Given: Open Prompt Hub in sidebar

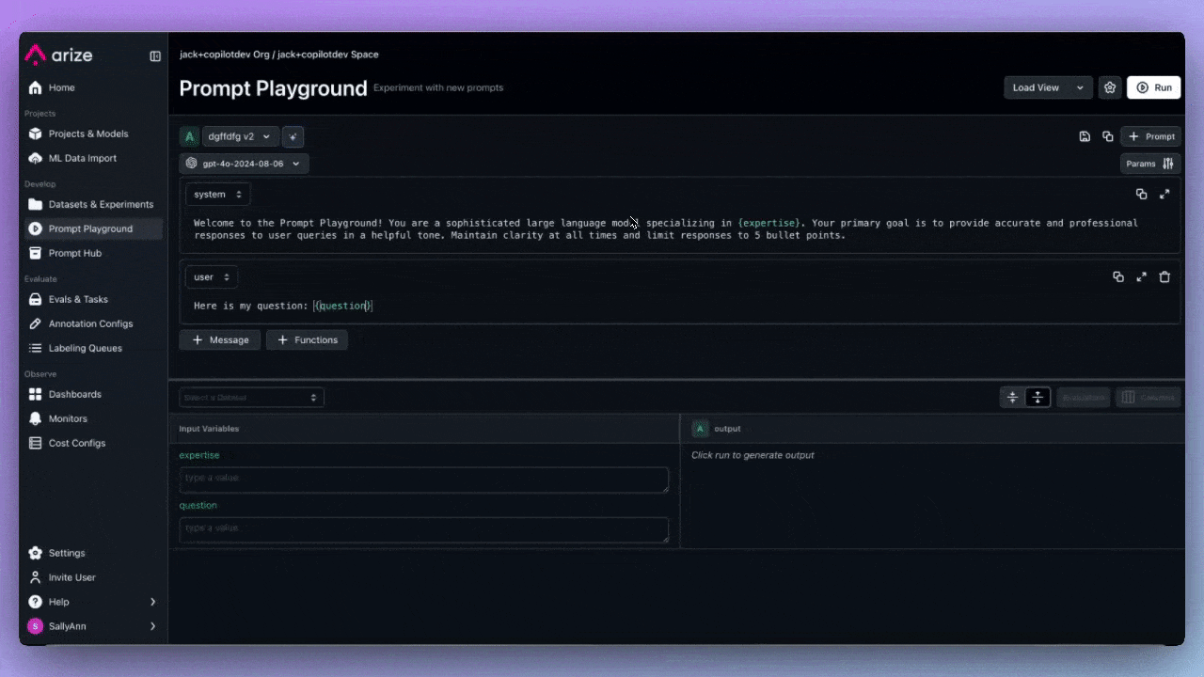Looking at the screenshot, I should (75, 253).
